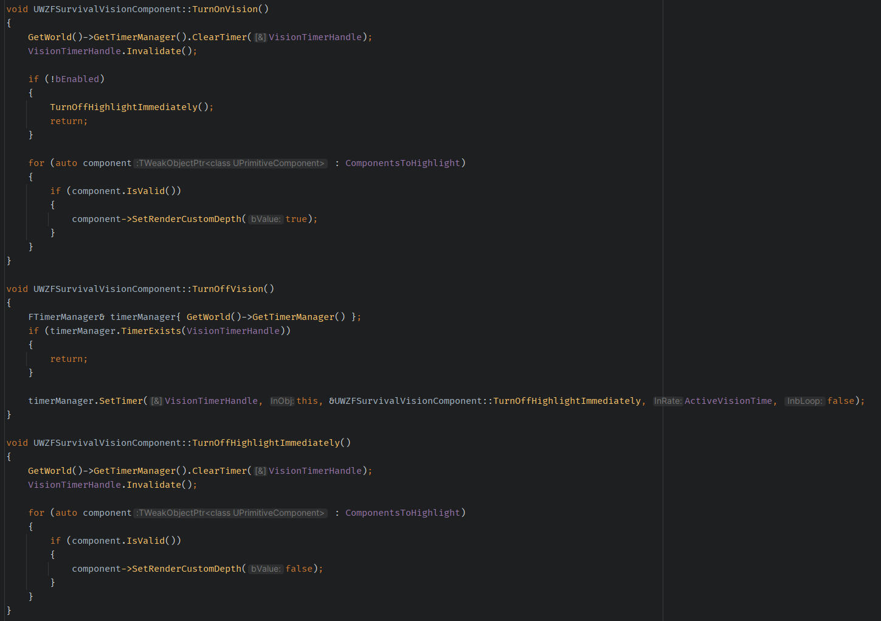Click the TWeakObjectPtr type hint in TurnOnVision loop

(231, 164)
